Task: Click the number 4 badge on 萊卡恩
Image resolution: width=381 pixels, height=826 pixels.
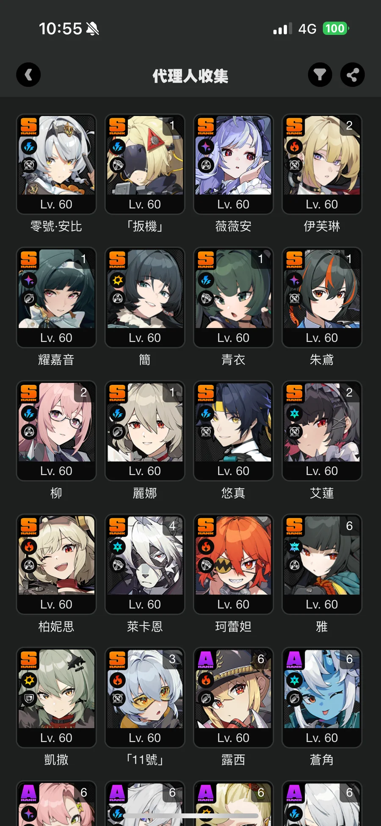Action: [172, 526]
